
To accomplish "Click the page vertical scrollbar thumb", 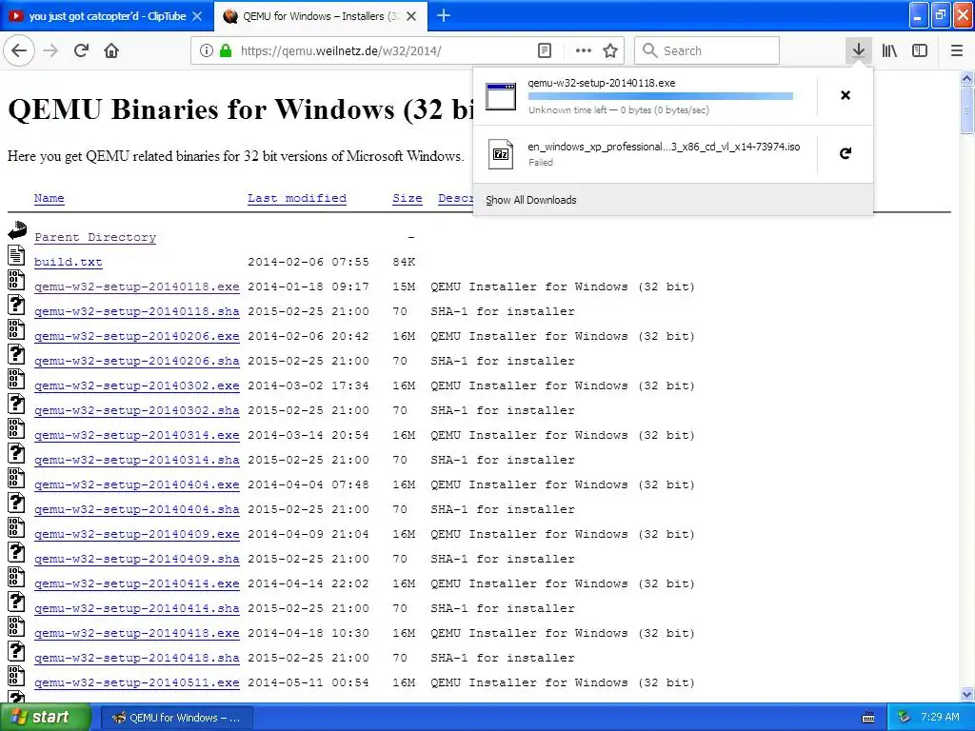I will (966, 109).
